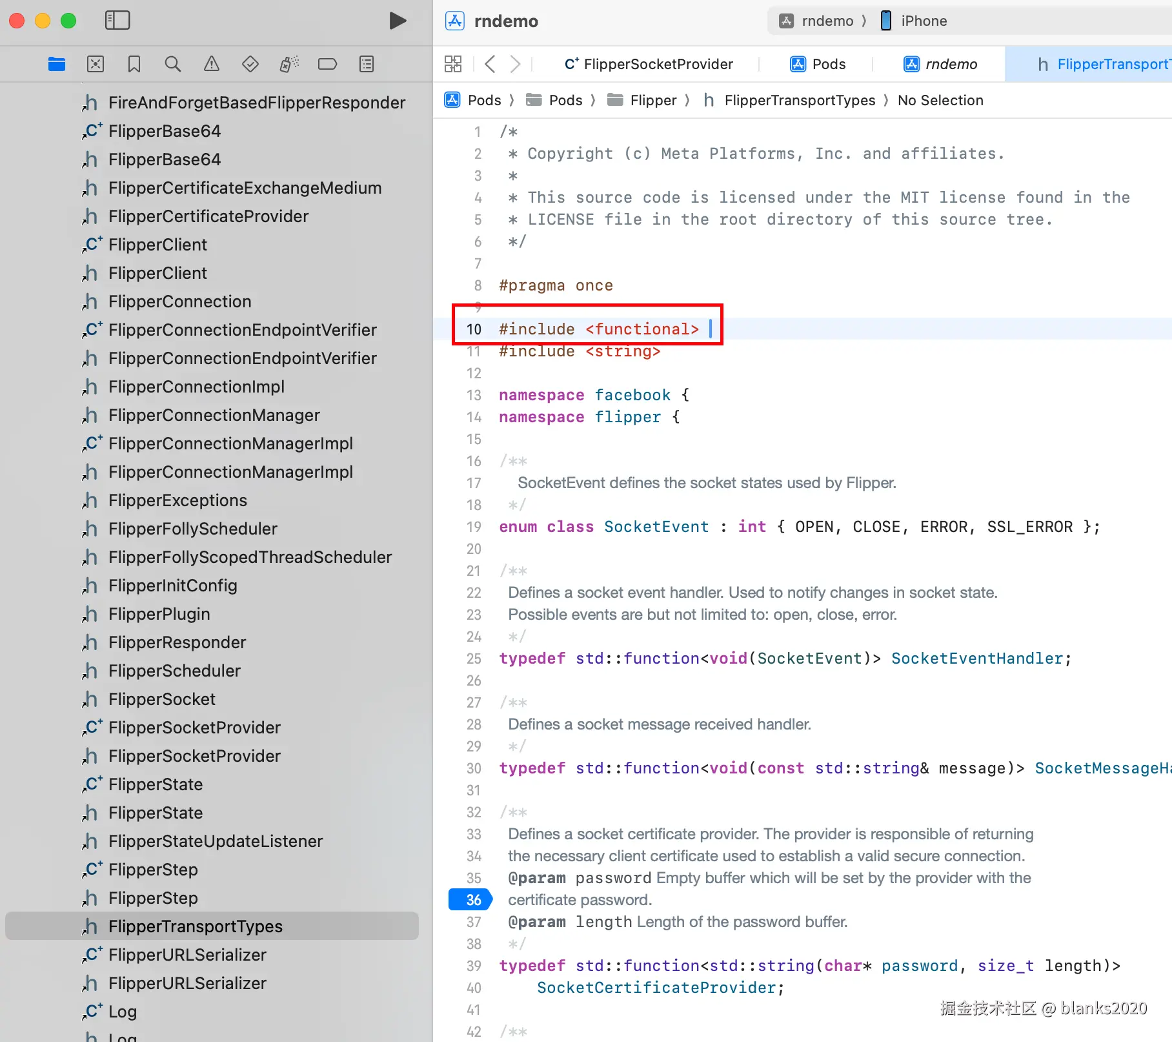Go forward in editor history

coord(515,64)
